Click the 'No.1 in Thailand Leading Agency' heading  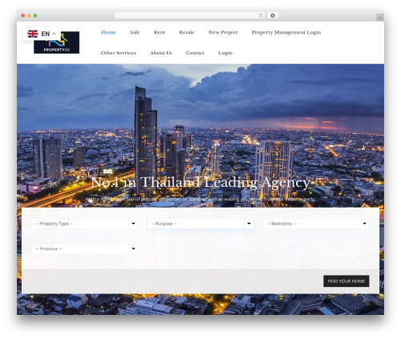(200, 183)
